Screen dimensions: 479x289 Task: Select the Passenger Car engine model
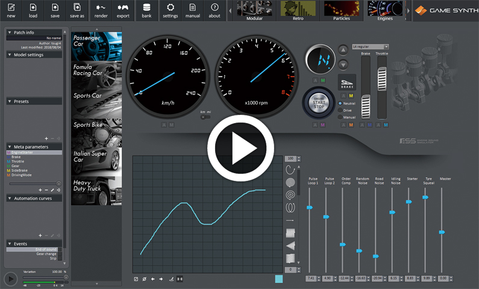[96, 46]
